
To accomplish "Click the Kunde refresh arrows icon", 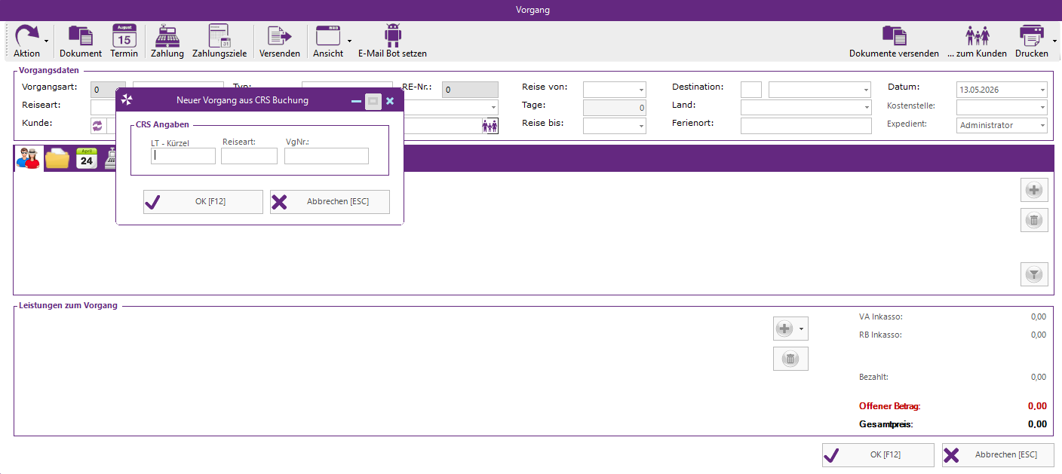I will [x=97, y=126].
